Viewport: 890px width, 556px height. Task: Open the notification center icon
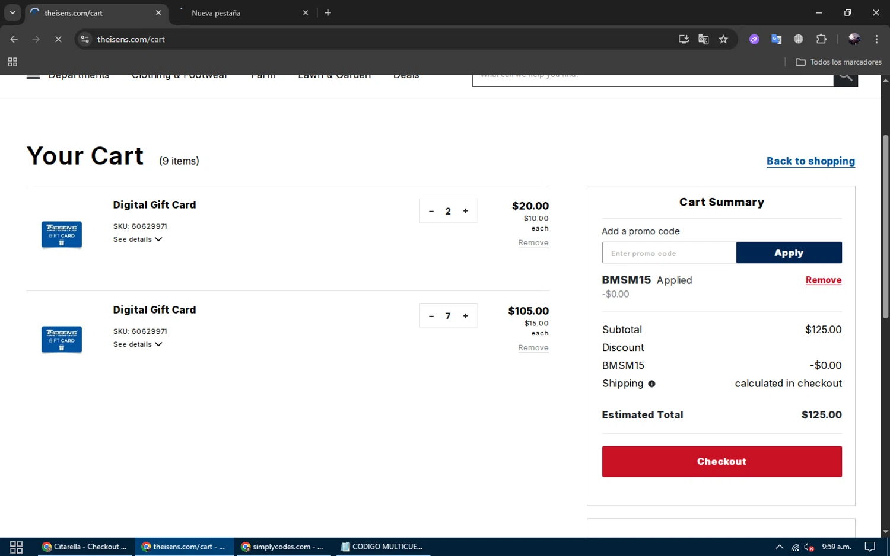pos(870,547)
